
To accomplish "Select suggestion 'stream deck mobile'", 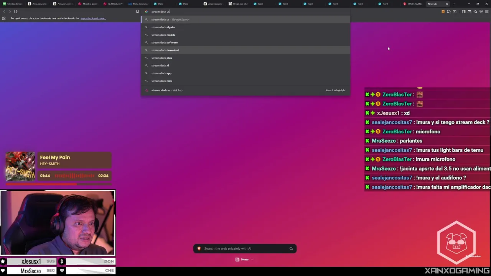I will pos(245,35).
